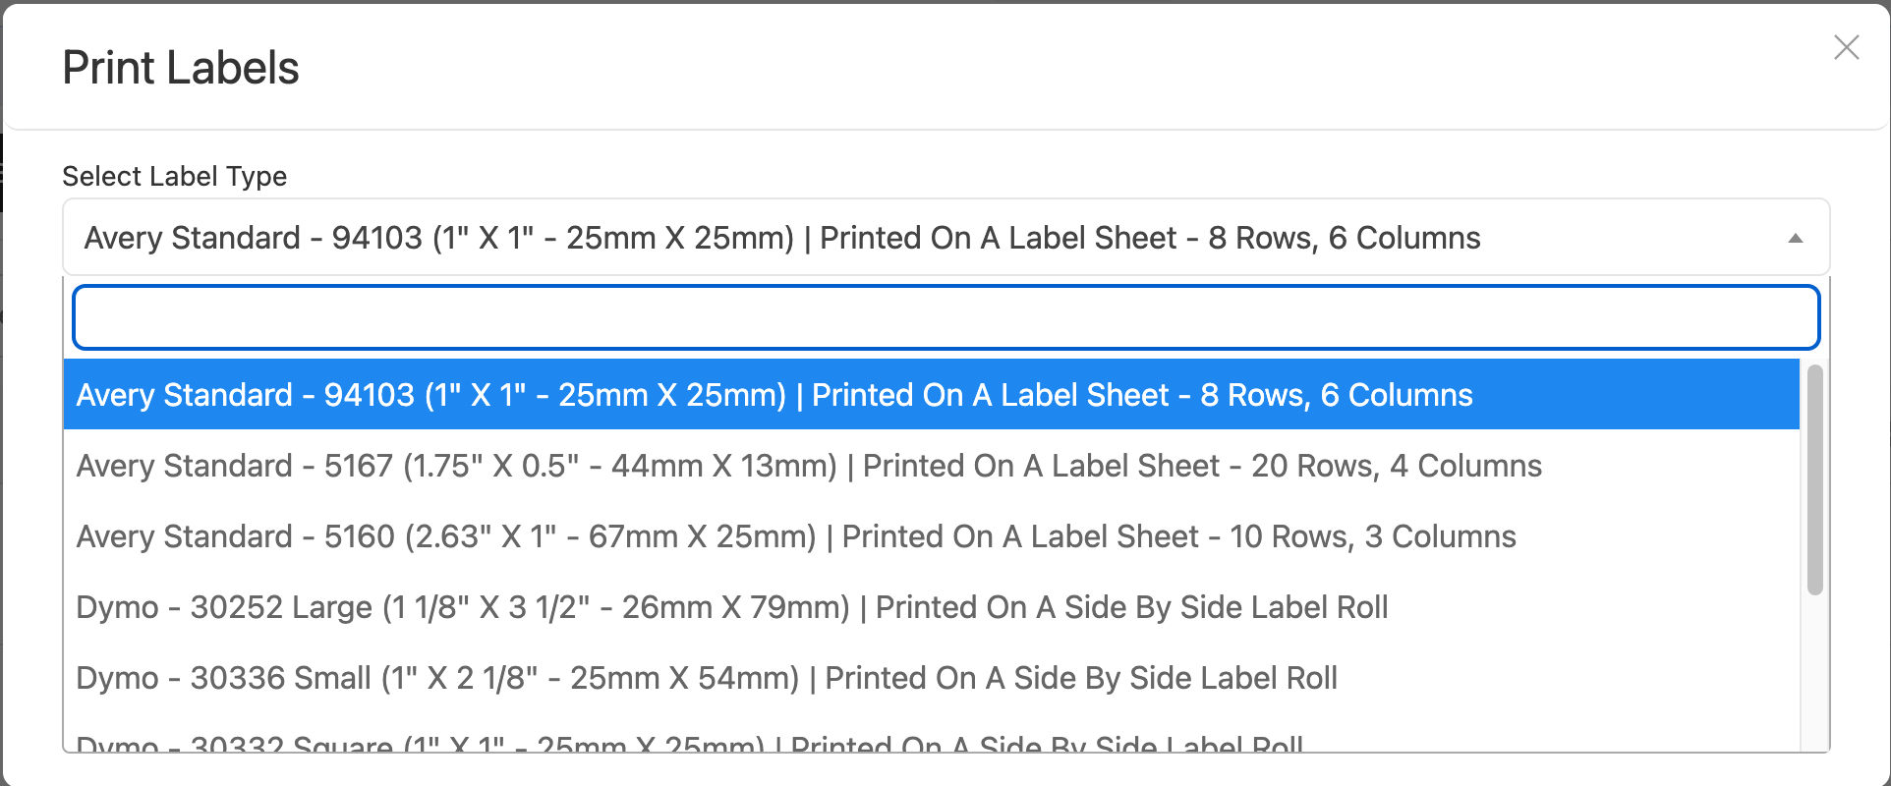Image resolution: width=1891 pixels, height=786 pixels.
Task: Select the Dymo 30252 Large option
Action: 731,607
